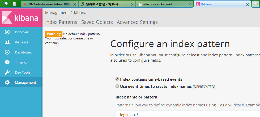The image size is (260, 117).
Task: Enable Use event times to create index names
Action: 117,86
